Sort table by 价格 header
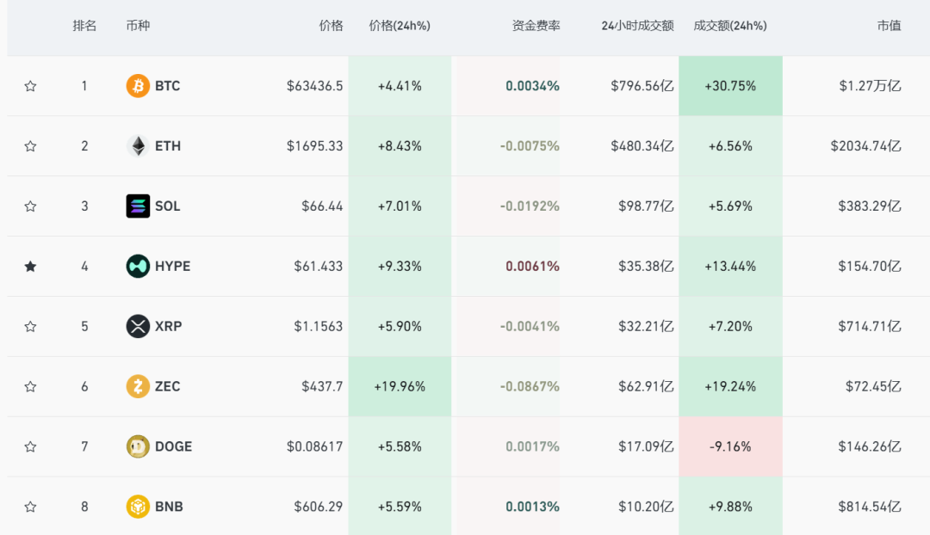The image size is (930, 535). [x=331, y=26]
